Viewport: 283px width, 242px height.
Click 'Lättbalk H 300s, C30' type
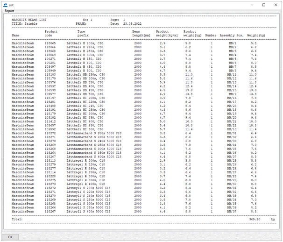coord(85,55)
